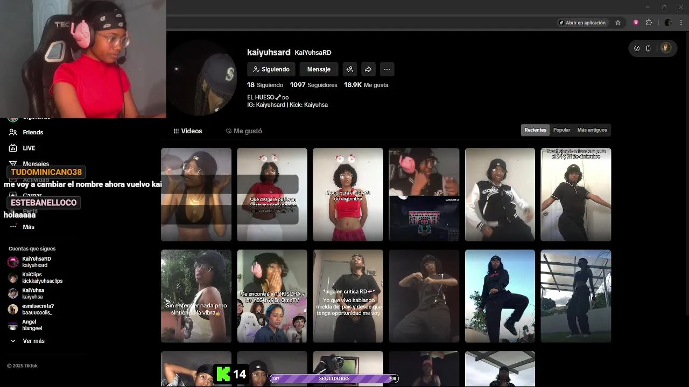This screenshot has width=689, height=387.
Task: Click the kaiyuhsard profile picture
Action: pyautogui.click(x=202, y=78)
